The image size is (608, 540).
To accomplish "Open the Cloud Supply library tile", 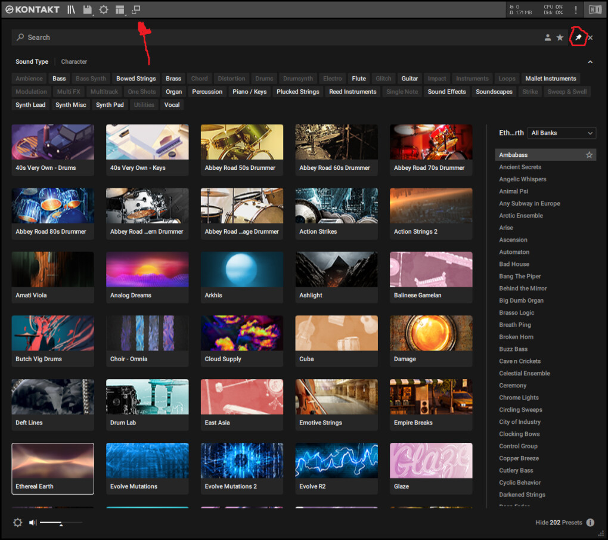I will click(x=242, y=341).
